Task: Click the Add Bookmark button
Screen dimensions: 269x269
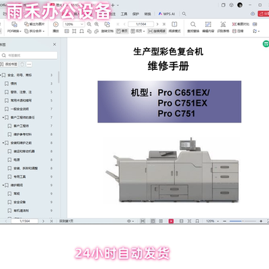Action: (9, 65)
